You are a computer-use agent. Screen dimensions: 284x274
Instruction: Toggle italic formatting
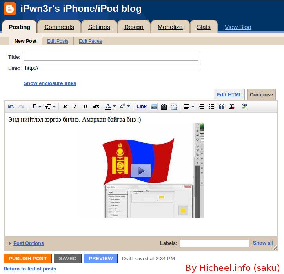point(75,107)
